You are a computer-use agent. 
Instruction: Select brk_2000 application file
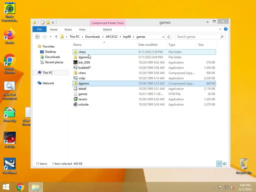click(144, 62)
